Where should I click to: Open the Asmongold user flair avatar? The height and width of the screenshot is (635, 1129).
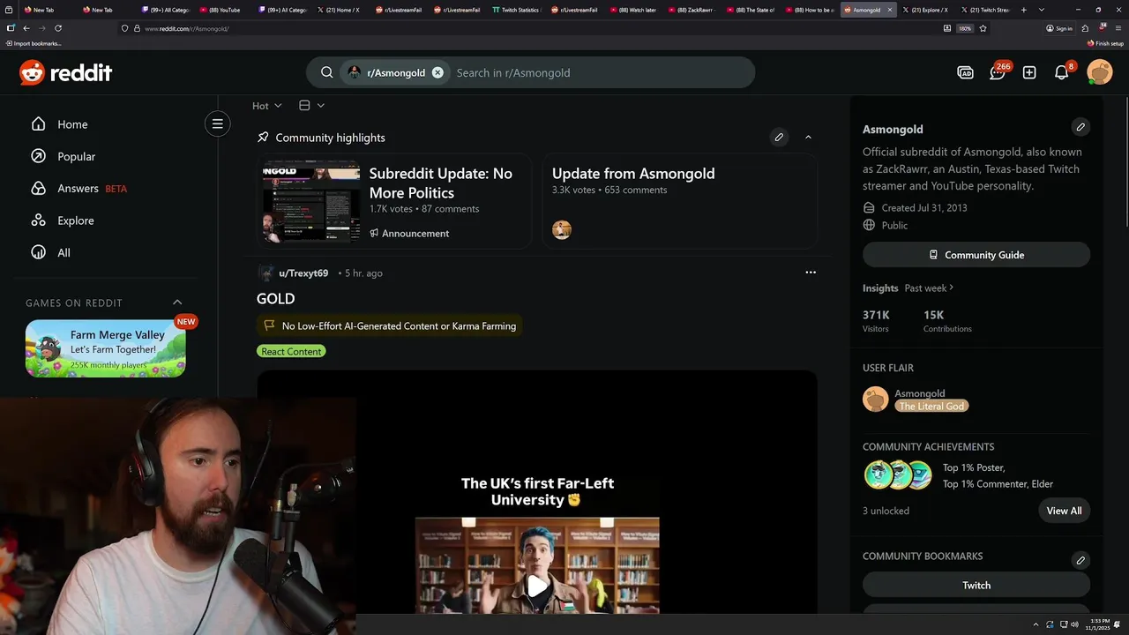pos(876,399)
